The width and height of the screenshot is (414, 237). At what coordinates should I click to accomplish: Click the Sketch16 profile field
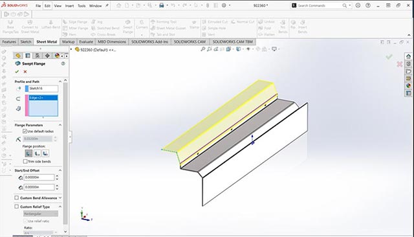pos(41,89)
